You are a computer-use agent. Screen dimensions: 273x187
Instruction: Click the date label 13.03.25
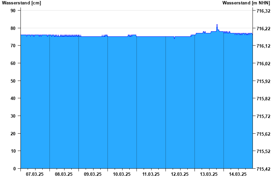pos(209,174)
